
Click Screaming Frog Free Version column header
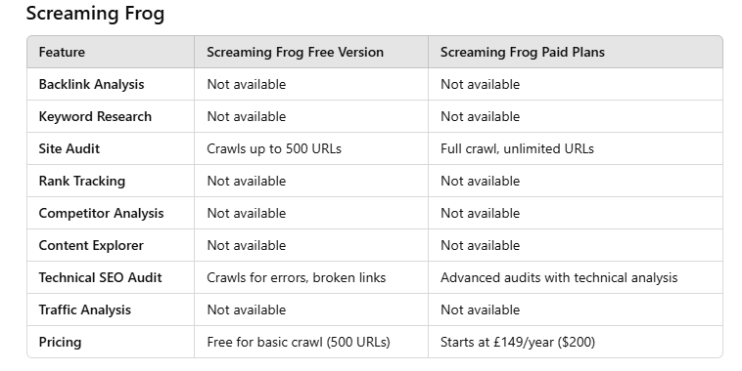point(296,52)
